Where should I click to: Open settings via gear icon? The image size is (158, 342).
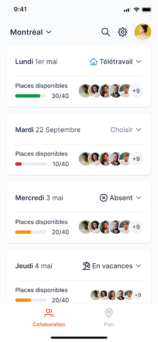[x=123, y=32]
